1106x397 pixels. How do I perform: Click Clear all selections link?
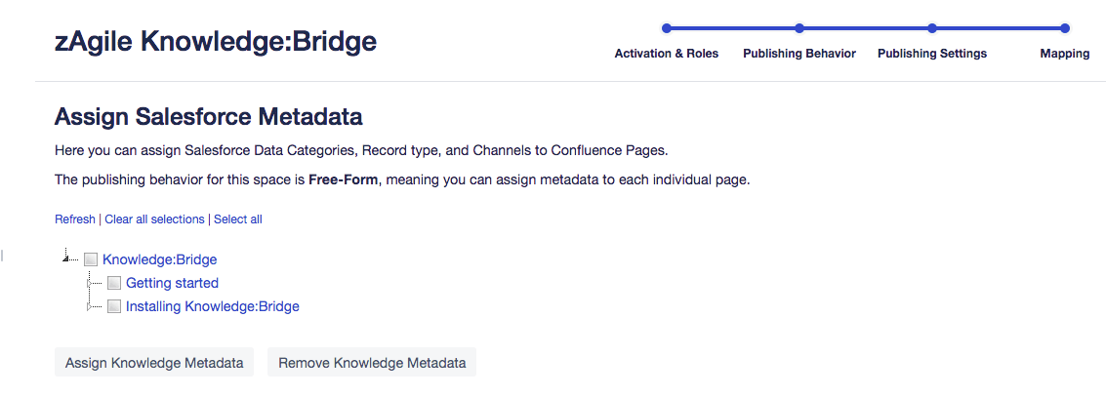154,219
